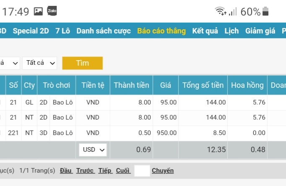Open the Kết quả page
The height and width of the screenshot is (186, 286).
click(x=205, y=31)
